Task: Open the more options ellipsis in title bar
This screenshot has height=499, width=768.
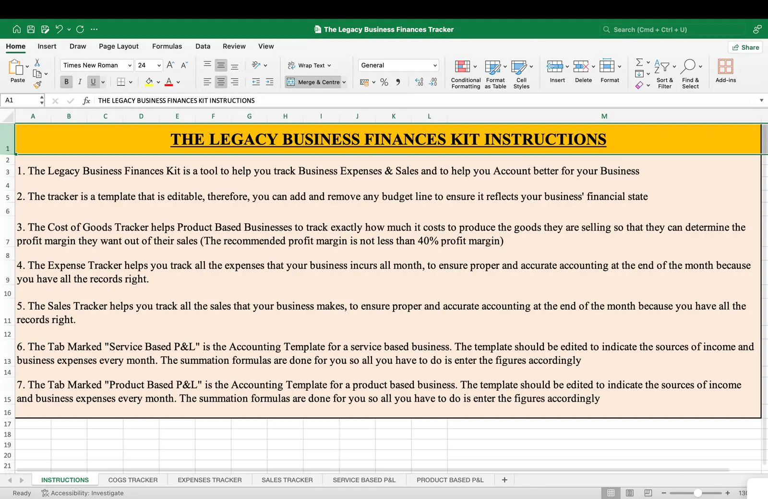Action: tap(94, 29)
